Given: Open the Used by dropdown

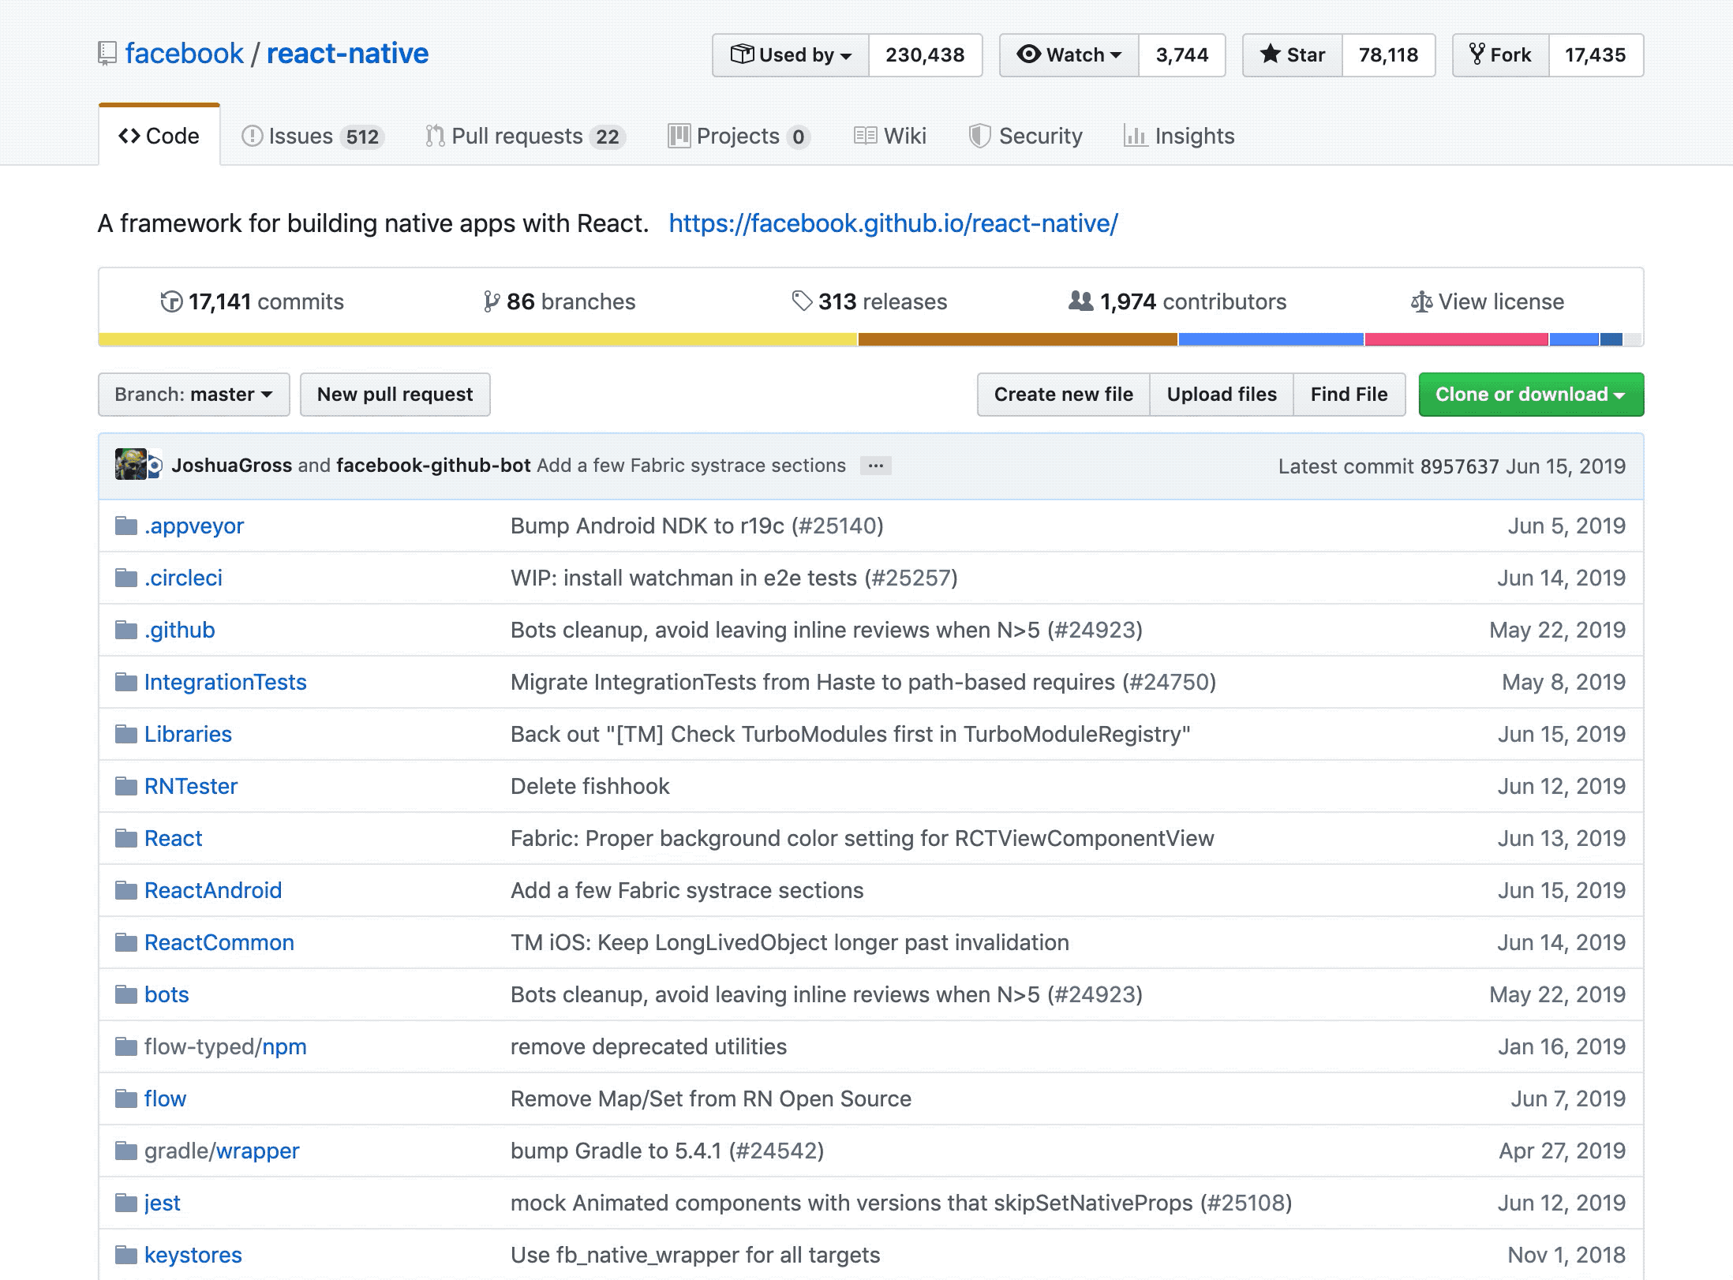Looking at the screenshot, I should pos(790,54).
